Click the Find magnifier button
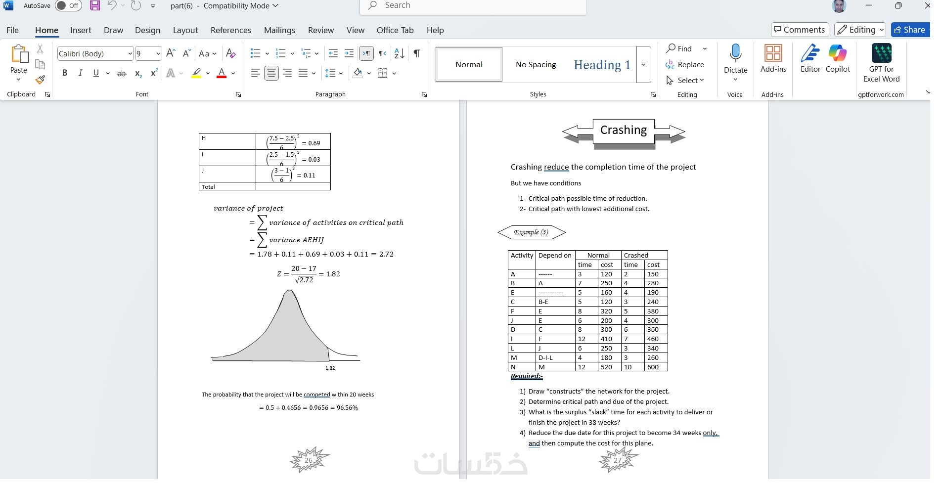Image resolution: width=942 pixels, height=485 pixels. [x=679, y=48]
